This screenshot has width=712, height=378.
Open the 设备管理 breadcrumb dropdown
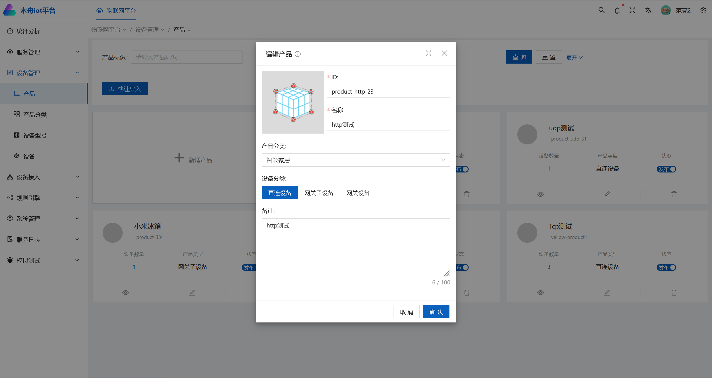click(x=150, y=30)
